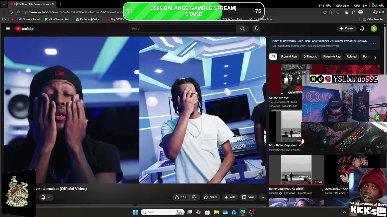This screenshot has height=217, width=387.
Task: Open the Mix - Better Days thumbnail
Action: tap(285, 127)
